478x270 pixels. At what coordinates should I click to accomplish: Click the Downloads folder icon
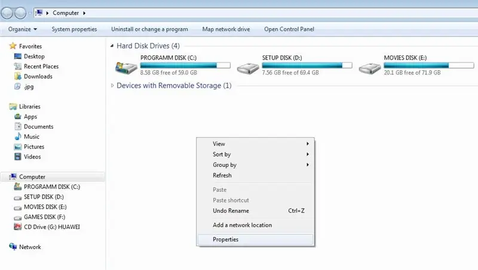[18, 76]
